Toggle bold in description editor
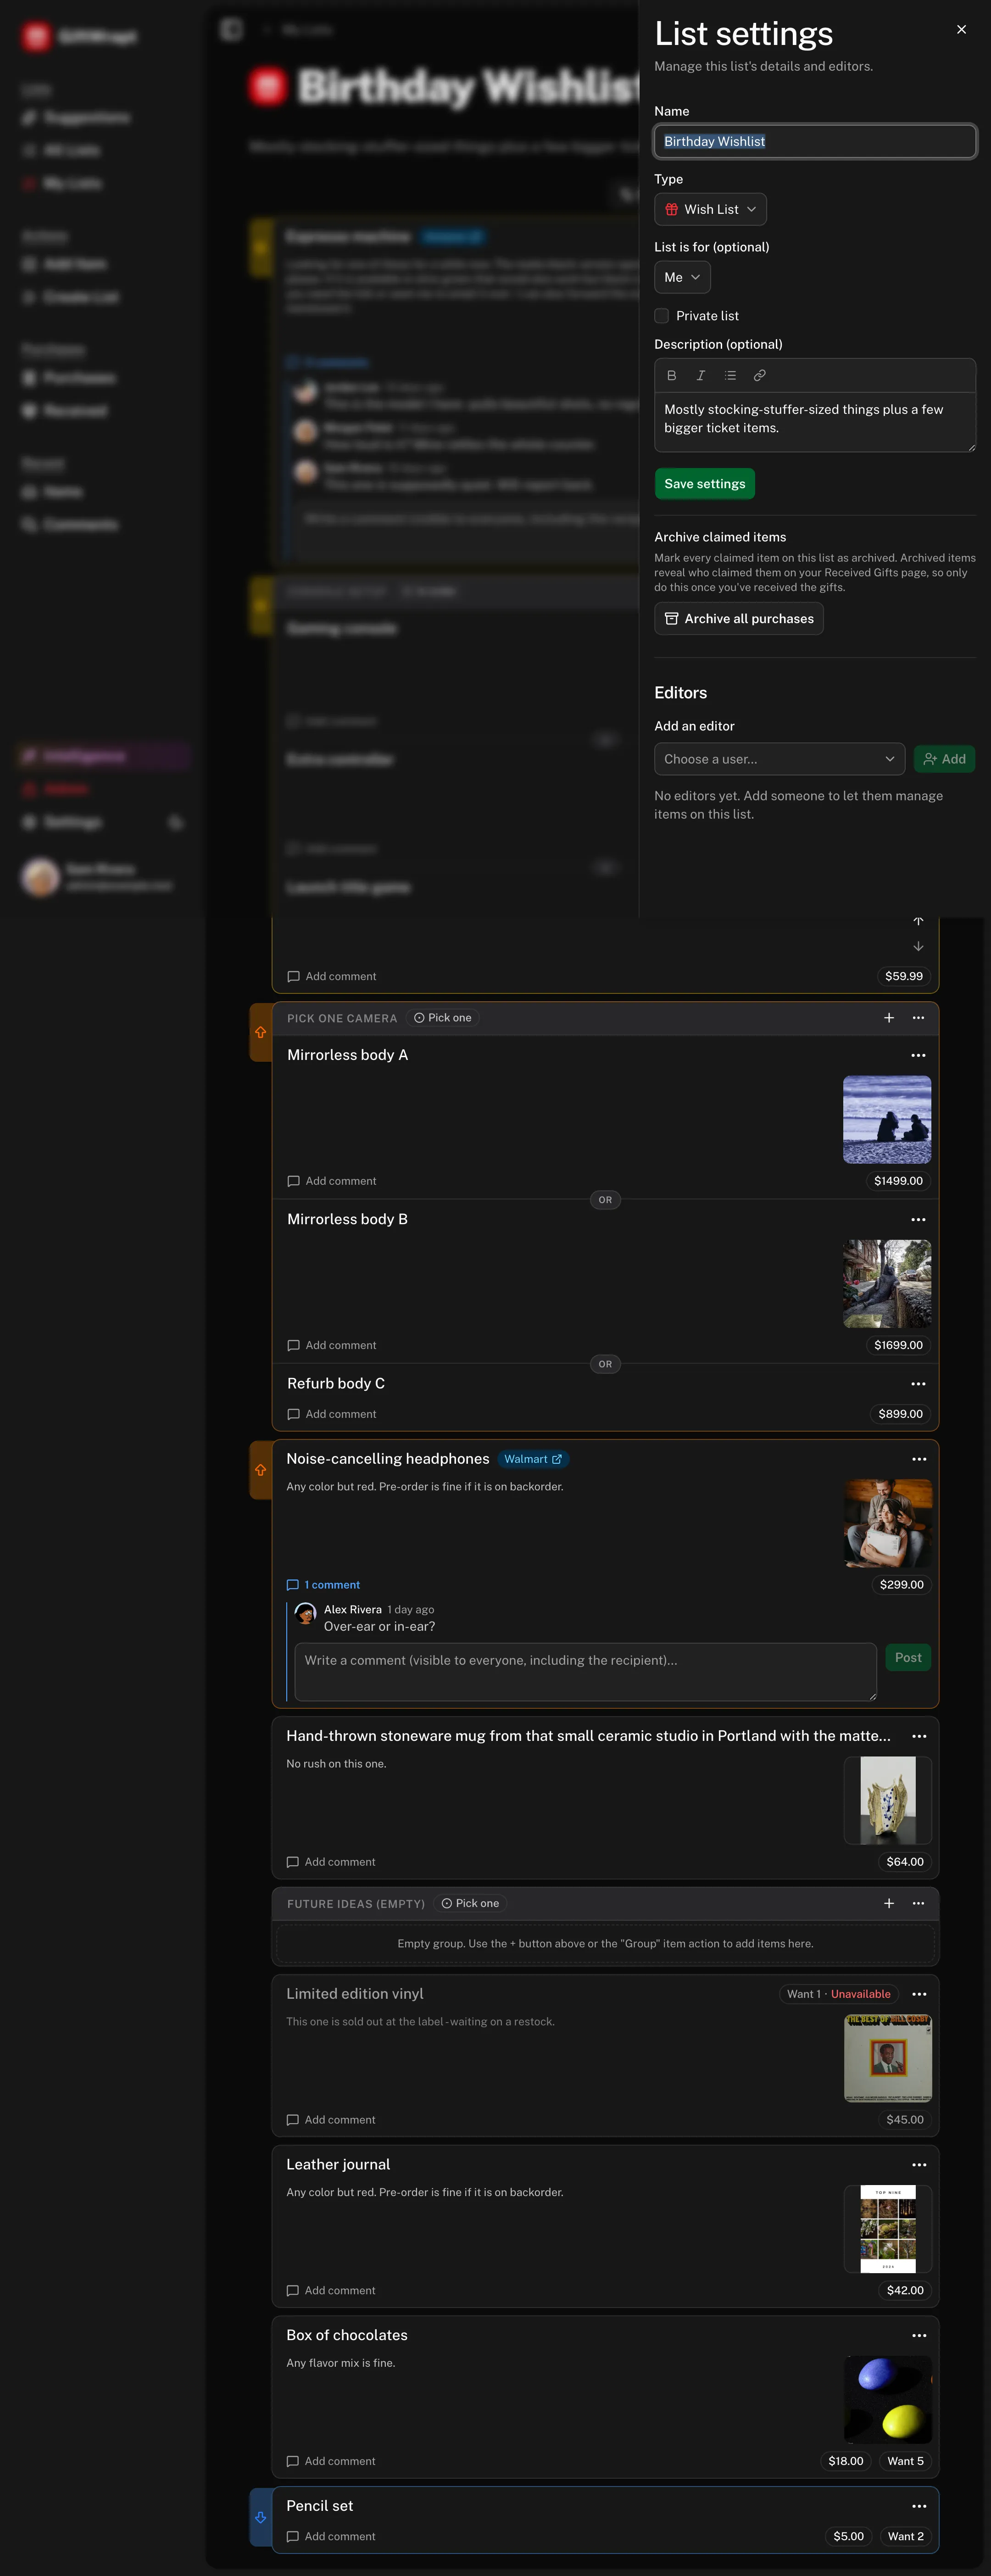991x2576 pixels. coord(671,375)
